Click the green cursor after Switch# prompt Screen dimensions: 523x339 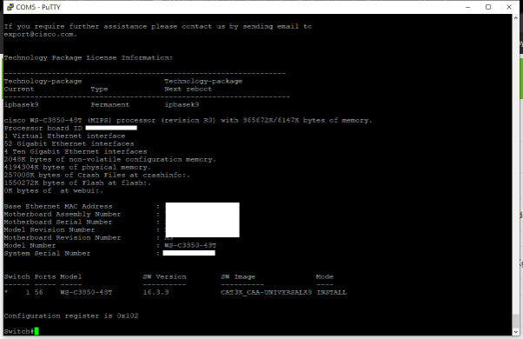coord(36,331)
